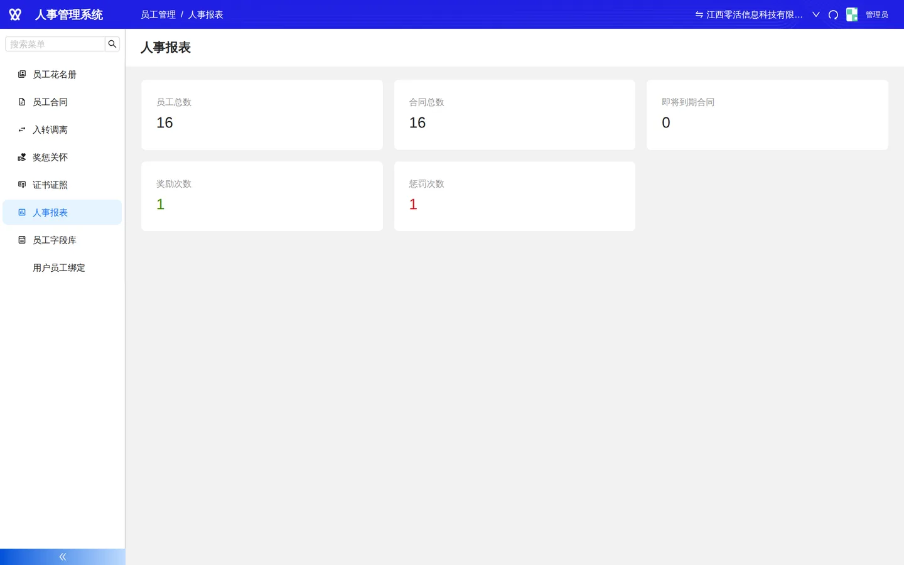Open 员工合同 menu item

[62, 102]
